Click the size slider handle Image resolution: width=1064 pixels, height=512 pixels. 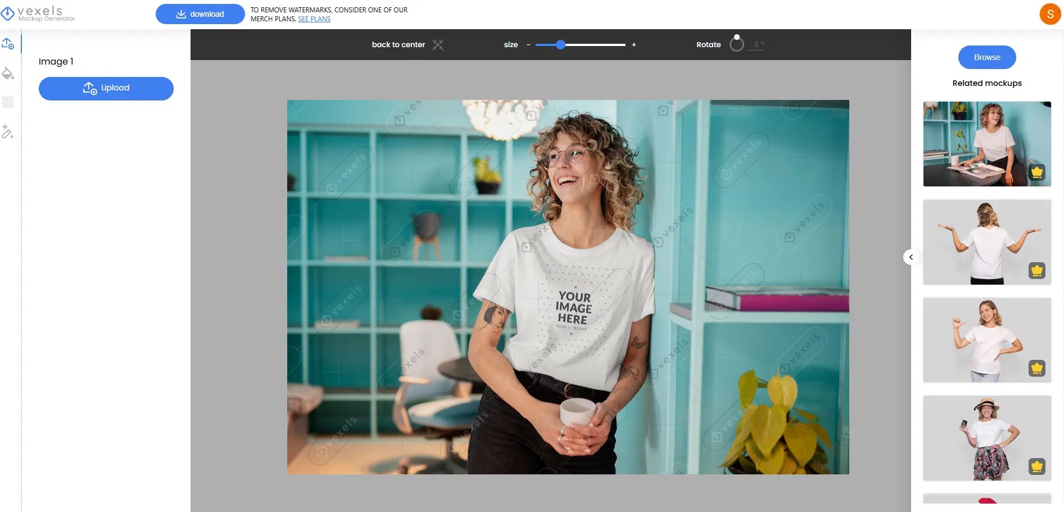tap(560, 45)
